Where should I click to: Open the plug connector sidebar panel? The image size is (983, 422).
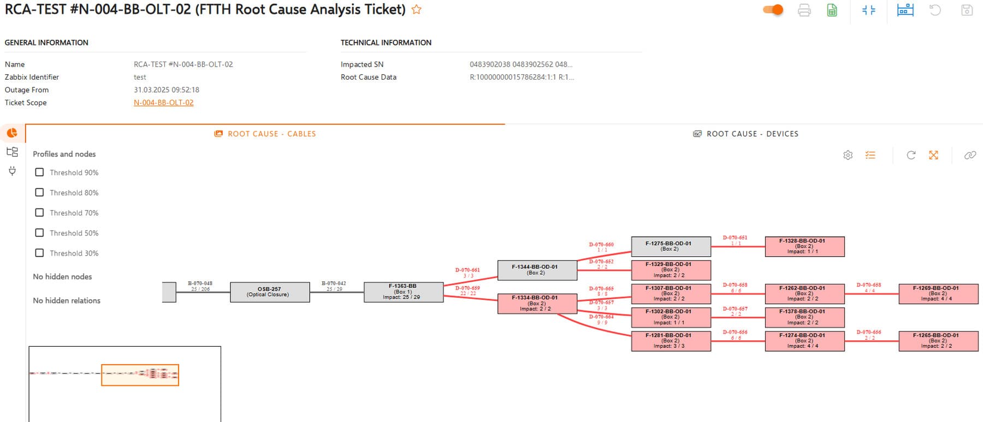[12, 171]
